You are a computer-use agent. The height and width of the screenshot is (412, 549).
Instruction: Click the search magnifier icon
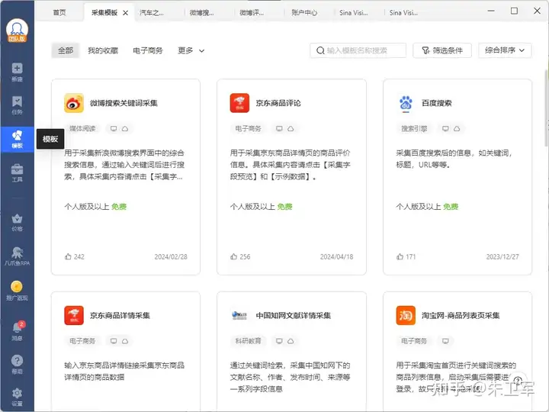[320, 50]
